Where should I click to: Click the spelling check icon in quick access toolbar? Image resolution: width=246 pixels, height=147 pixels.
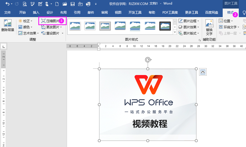(x=32, y=4)
